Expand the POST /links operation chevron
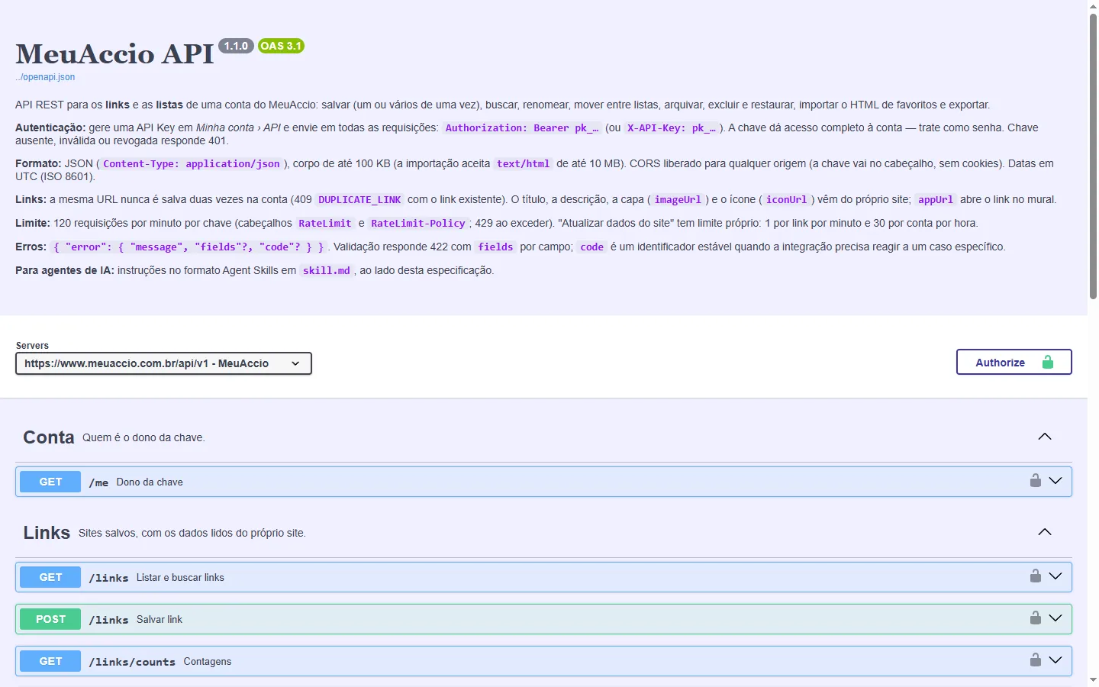Image resolution: width=1099 pixels, height=687 pixels. (1055, 618)
